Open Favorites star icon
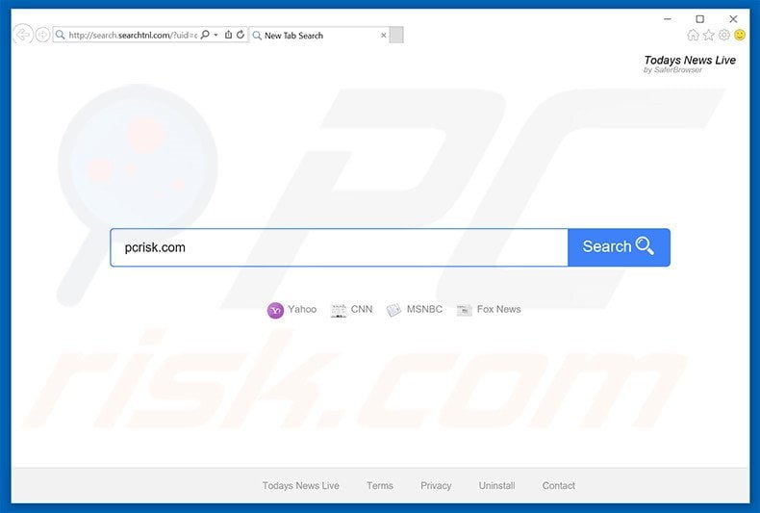 (709, 35)
